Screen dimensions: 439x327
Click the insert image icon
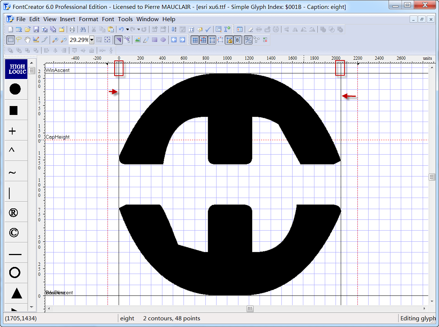coord(138,40)
